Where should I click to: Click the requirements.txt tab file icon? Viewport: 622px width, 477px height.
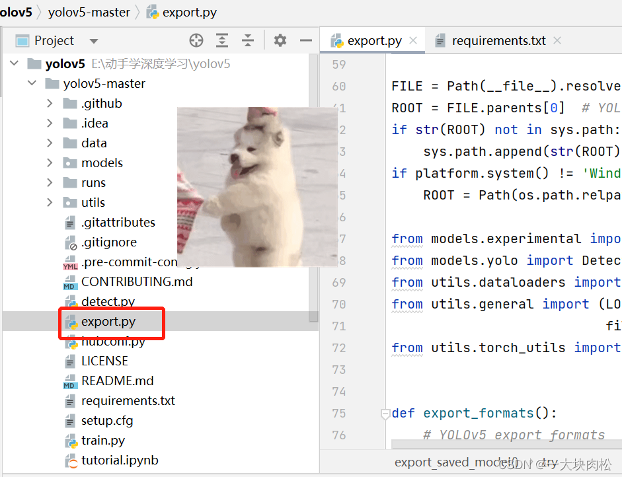click(440, 40)
